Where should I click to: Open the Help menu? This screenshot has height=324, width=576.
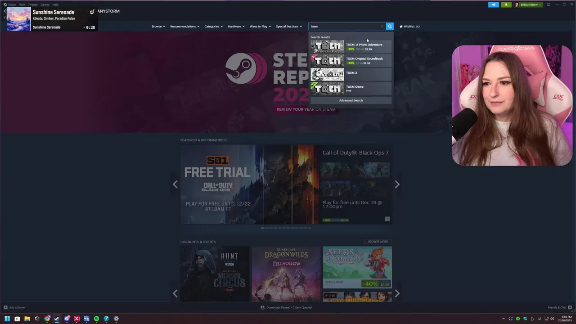tap(55, 4)
